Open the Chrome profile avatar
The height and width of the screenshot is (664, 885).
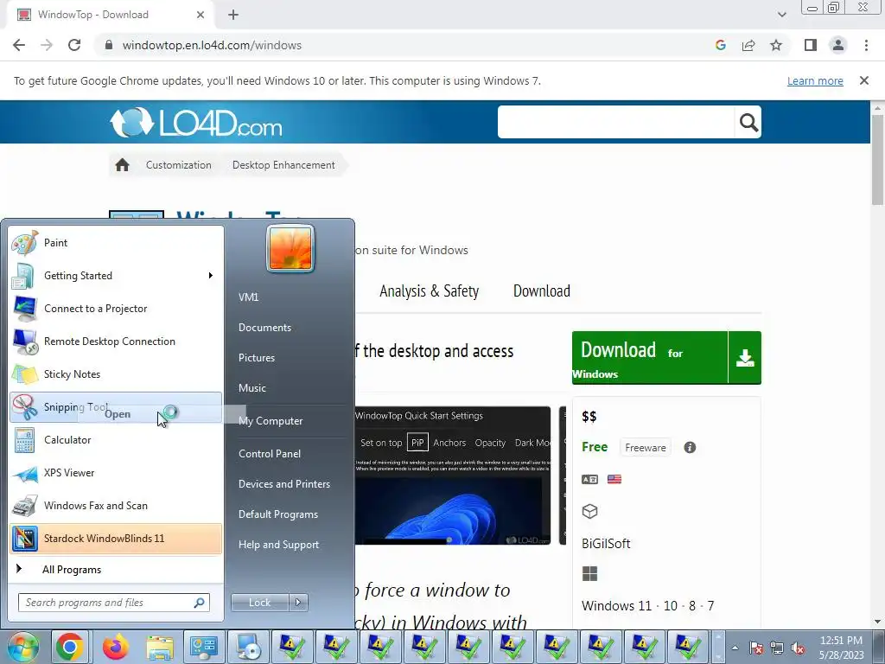pos(838,45)
